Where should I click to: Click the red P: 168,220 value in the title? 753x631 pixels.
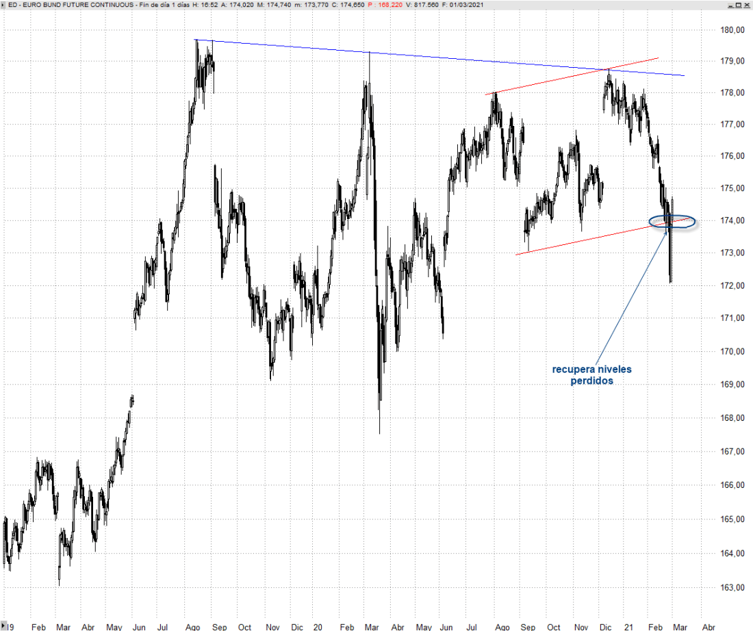(385, 5)
